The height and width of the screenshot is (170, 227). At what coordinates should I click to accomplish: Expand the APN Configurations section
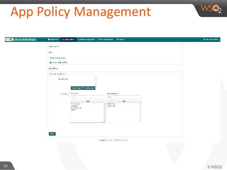point(58,58)
